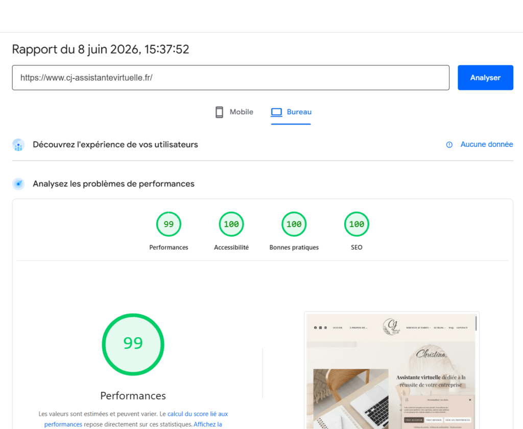
Task: Jump to SEO score gauge
Action: 356,224
